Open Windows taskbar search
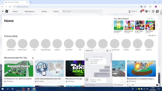The width and height of the screenshot is (162, 91). click(8, 89)
